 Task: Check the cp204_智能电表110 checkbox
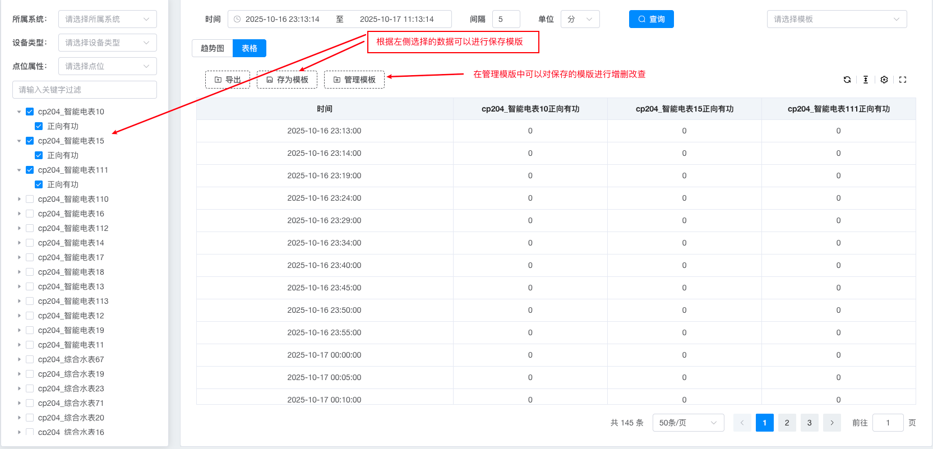coord(30,199)
